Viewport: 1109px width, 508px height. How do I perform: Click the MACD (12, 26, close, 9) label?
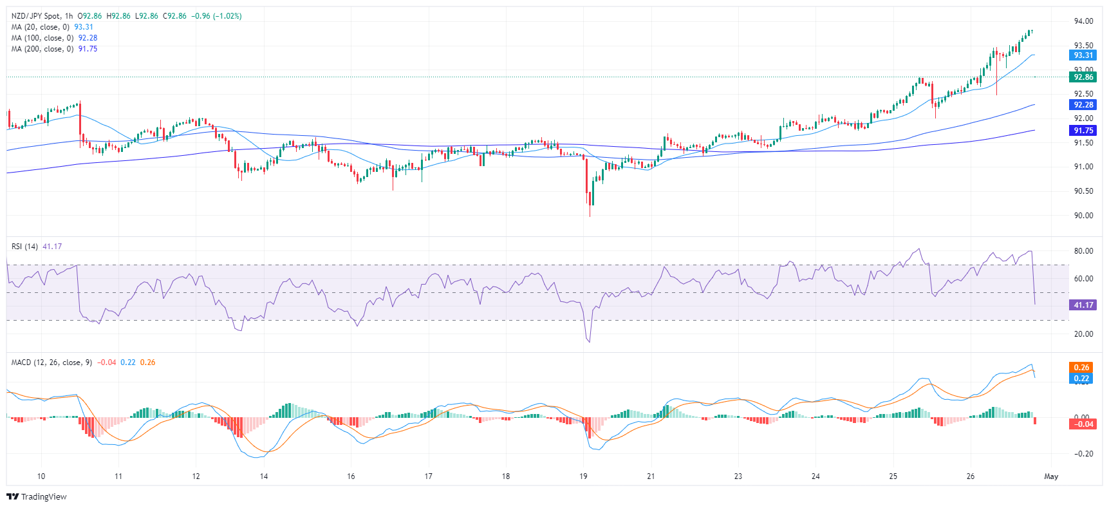(x=51, y=362)
